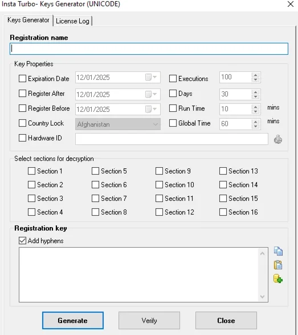
Task: Click the Close button
Action: (x=226, y=321)
